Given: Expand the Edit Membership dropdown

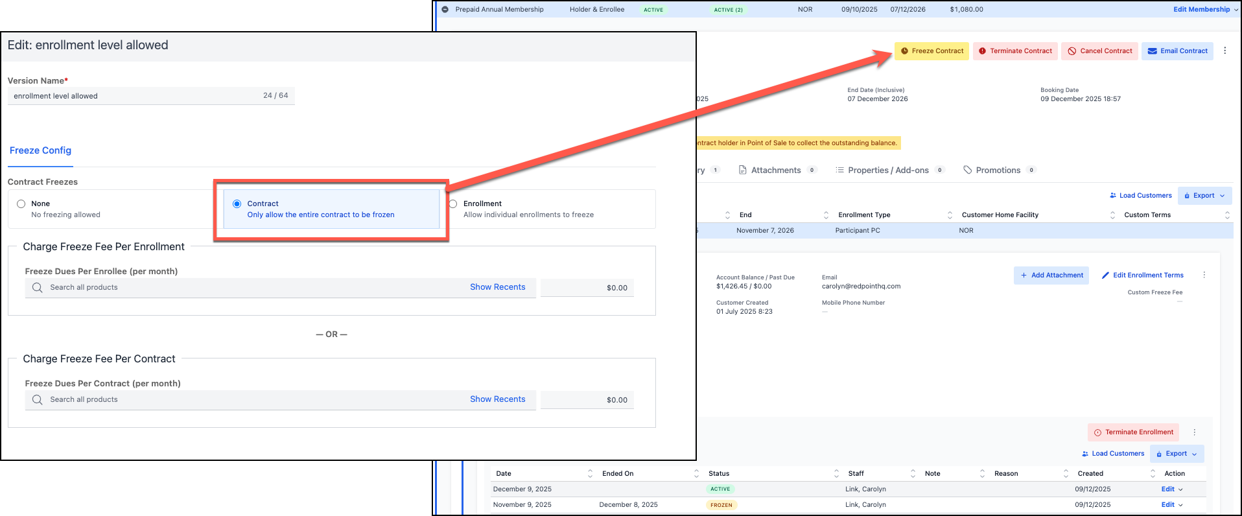Looking at the screenshot, I should click(x=1236, y=10).
